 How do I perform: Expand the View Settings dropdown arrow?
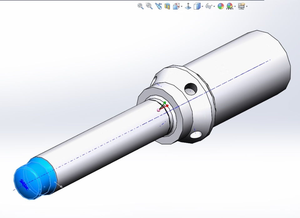tap(247, 7)
